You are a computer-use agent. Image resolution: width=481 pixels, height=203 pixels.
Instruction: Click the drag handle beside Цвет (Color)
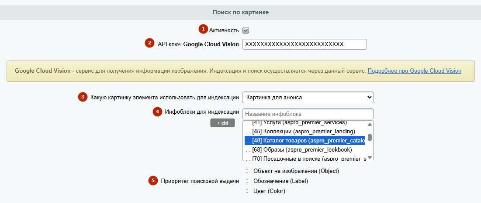click(x=247, y=191)
